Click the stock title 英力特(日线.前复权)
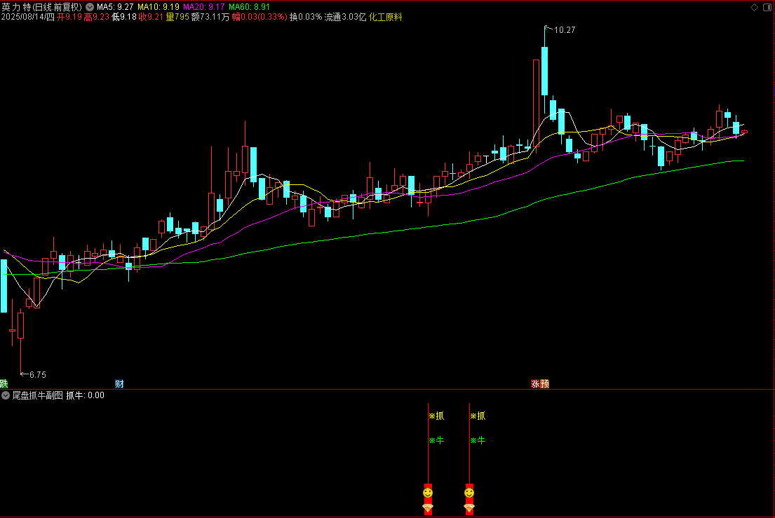This screenshot has width=775, height=518. pyautogui.click(x=42, y=7)
